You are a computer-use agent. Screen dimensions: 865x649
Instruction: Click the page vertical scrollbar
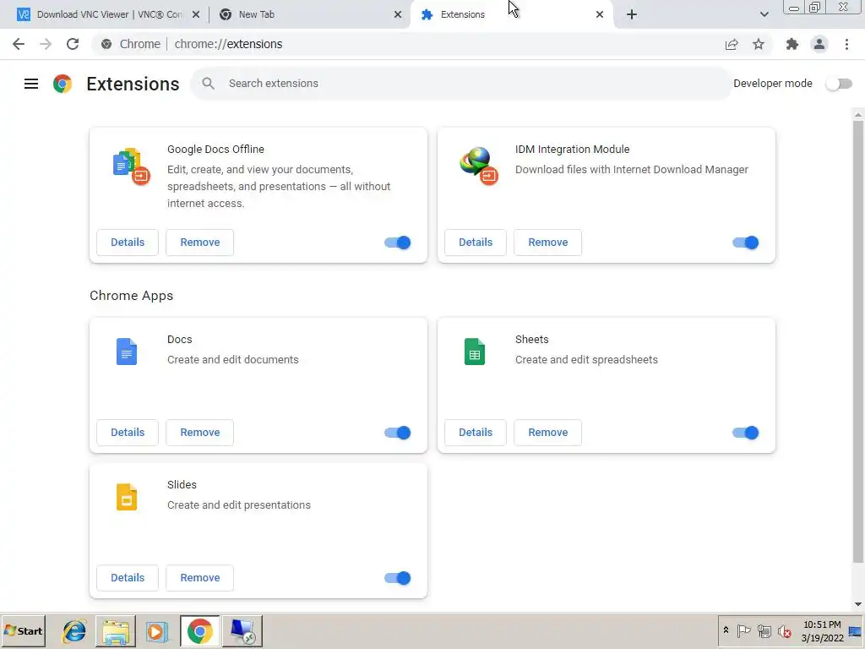point(858,341)
